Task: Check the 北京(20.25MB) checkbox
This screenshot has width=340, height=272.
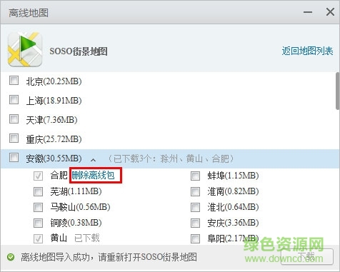Action: 14,80
